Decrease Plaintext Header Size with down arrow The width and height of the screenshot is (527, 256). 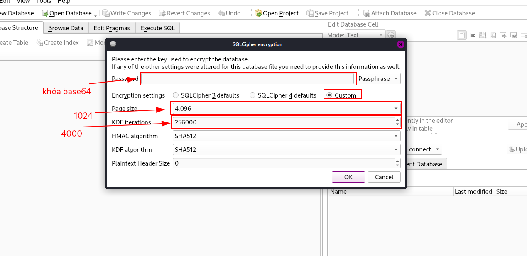click(397, 166)
